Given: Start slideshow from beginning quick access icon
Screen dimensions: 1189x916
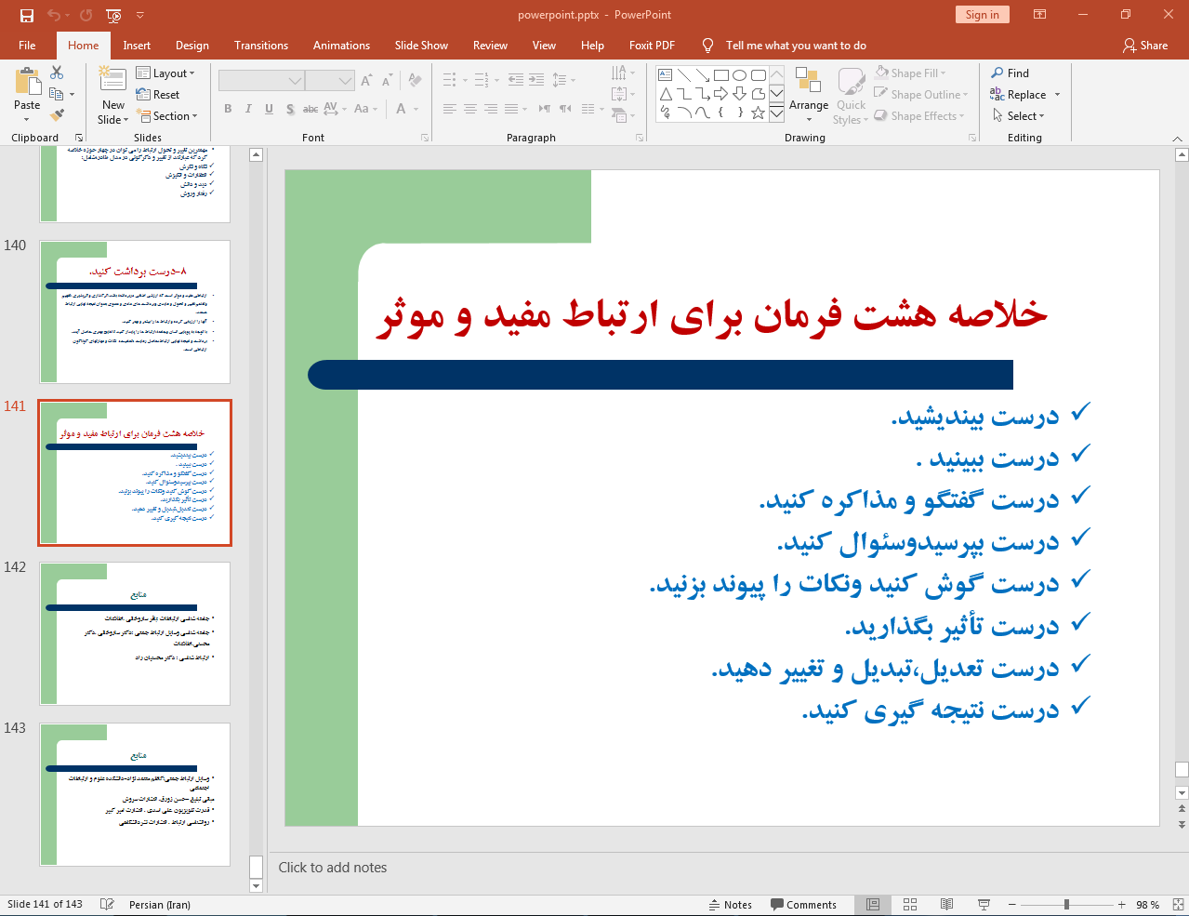Looking at the screenshot, I should [113, 15].
